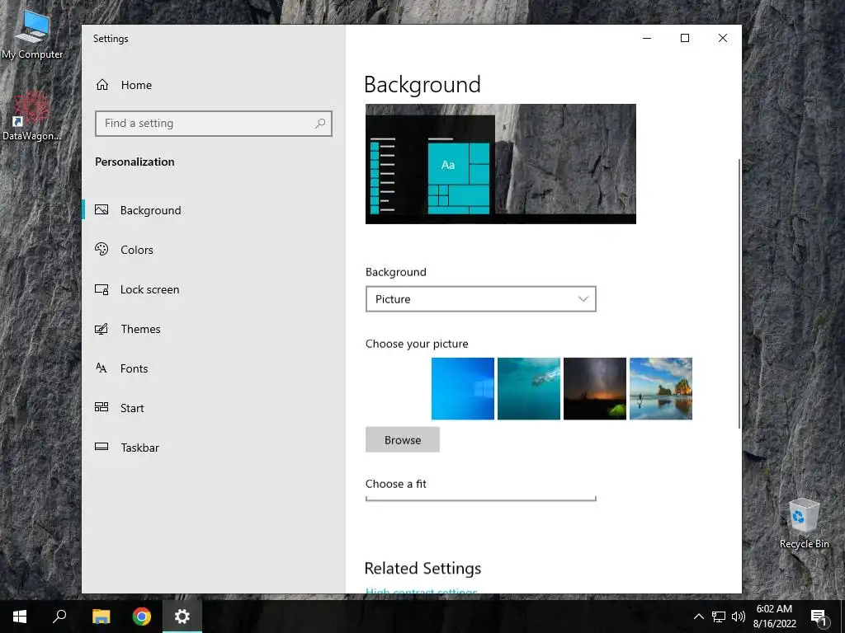
Task: Open Fonts settings
Action: [x=214, y=368]
